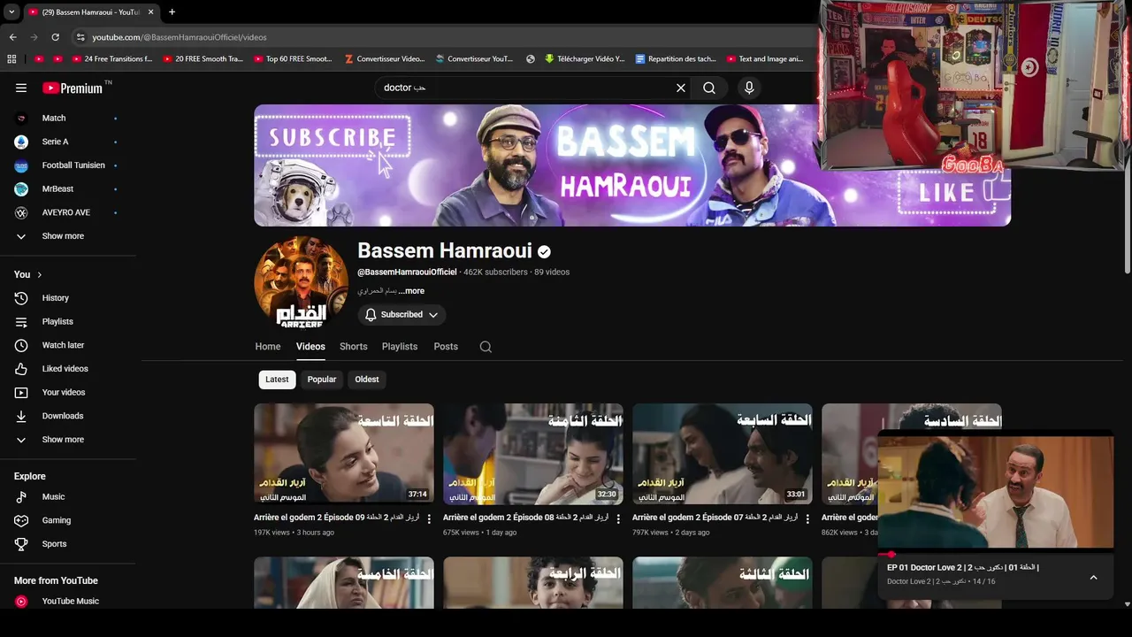Expand channel description with ...more
Screen dimensions: 1132x637
[x=411, y=291]
